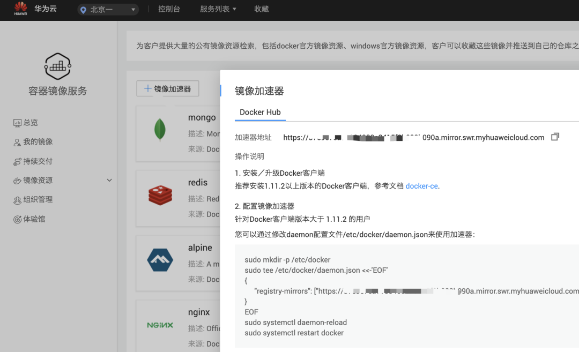Click the registry-mirrors line in code block
579x352 pixels.
[x=417, y=291]
